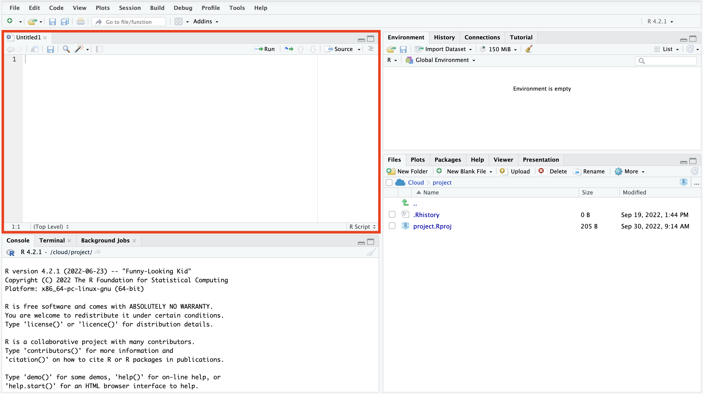Switch to the History tab

(444, 37)
